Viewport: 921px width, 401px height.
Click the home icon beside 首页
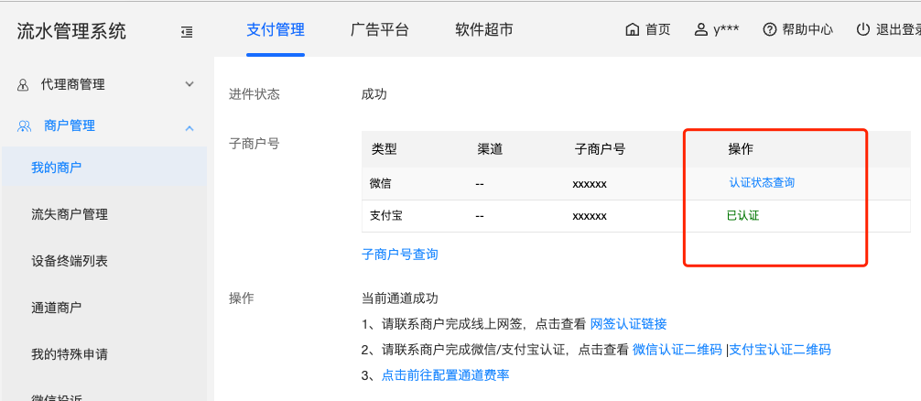pyautogui.click(x=632, y=29)
